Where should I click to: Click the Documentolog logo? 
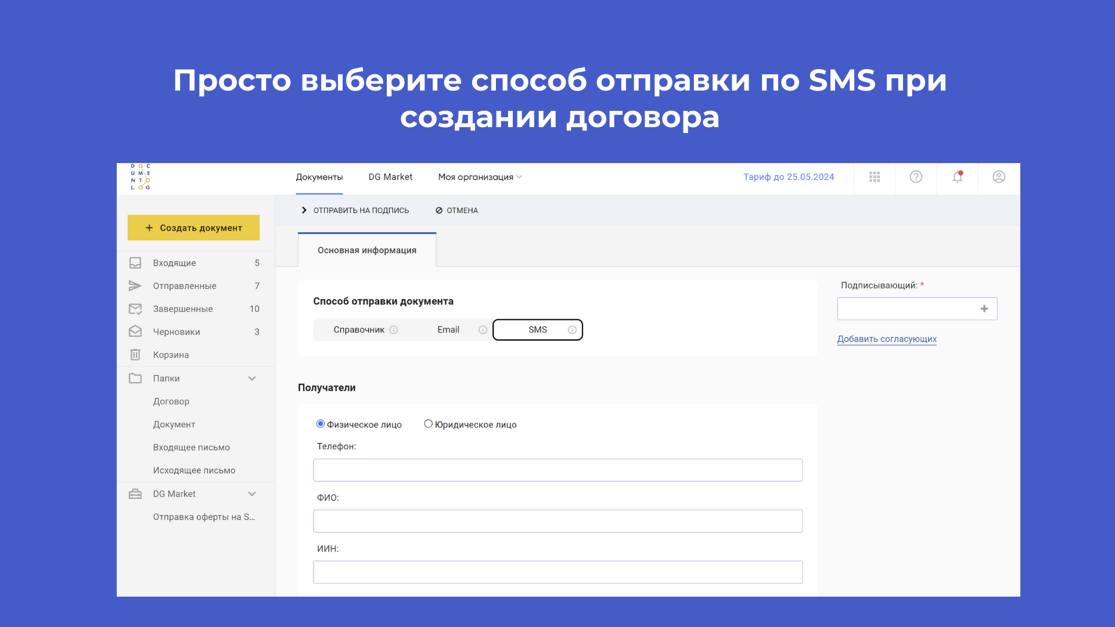(x=140, y=177)
